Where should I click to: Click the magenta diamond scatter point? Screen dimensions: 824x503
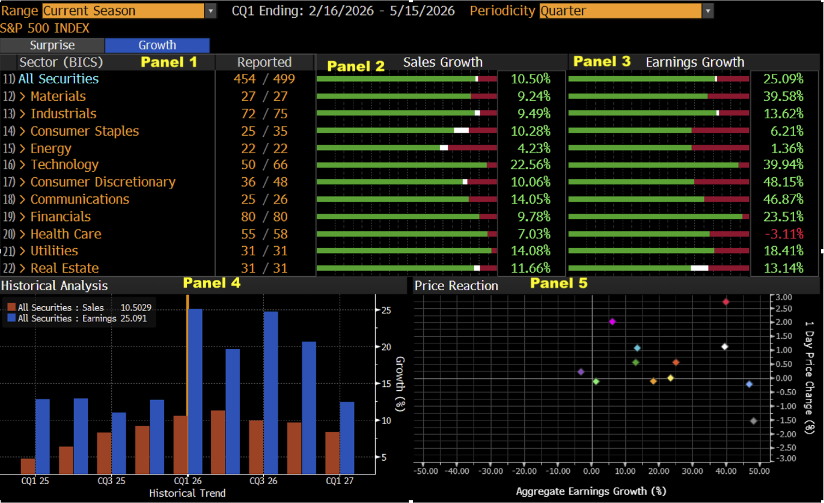pyautogui.click(x=612, y=322)
